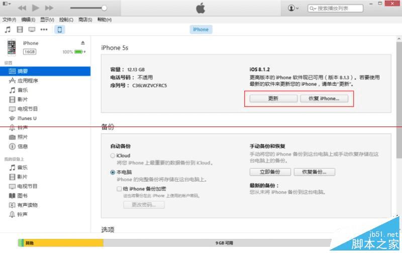Click serial number C36LWZVCFRC5
Image resolution: width=402 pixels, height=253 pixels.
pos(149,85)
